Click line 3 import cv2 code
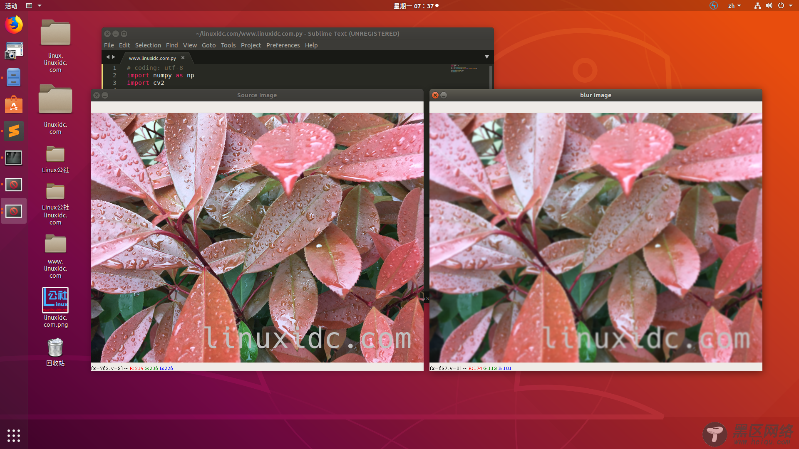Image resolution: width=799 pixels, height=449 pixels. (146, 83)
